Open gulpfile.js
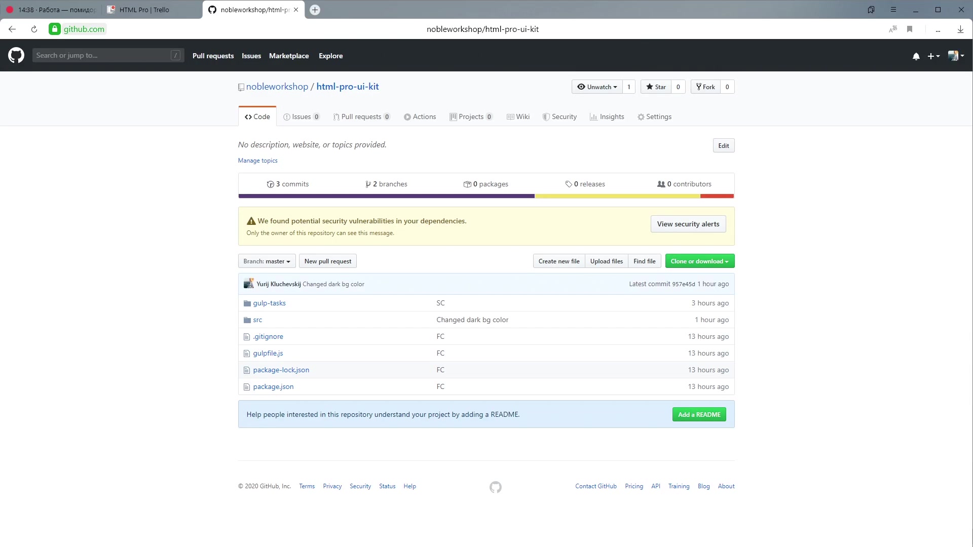 point(268,353)
